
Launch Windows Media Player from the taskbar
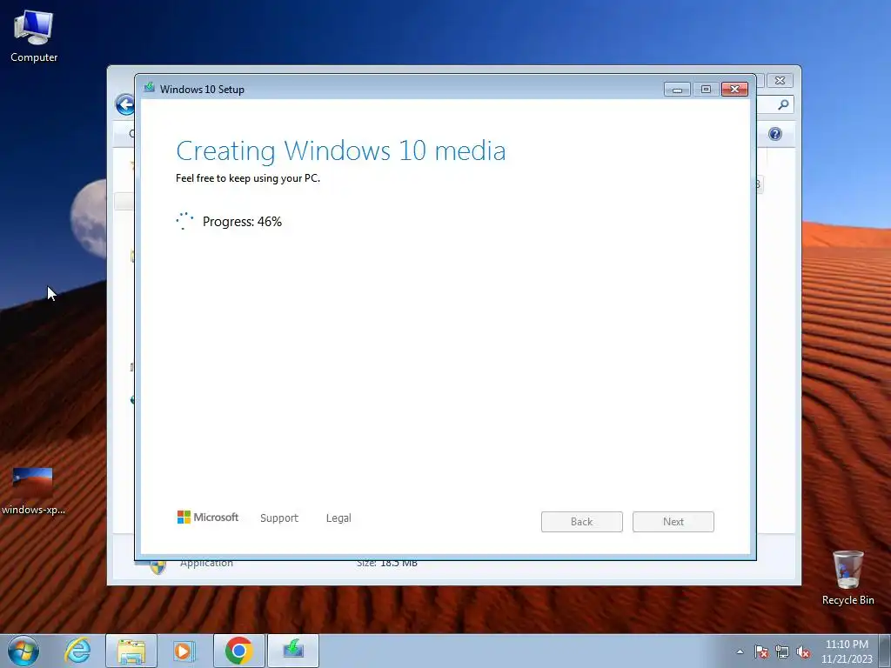pos(184,651)
